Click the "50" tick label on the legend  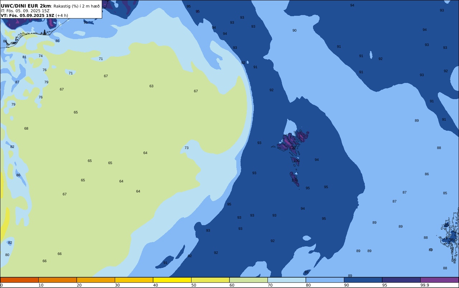coord(194,285)
